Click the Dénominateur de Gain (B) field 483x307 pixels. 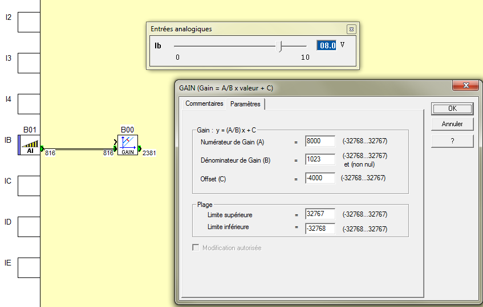pos(320,160)
